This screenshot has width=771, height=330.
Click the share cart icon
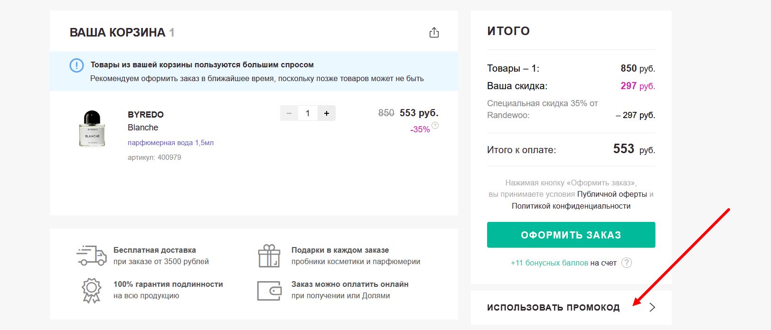click(434, 33)
